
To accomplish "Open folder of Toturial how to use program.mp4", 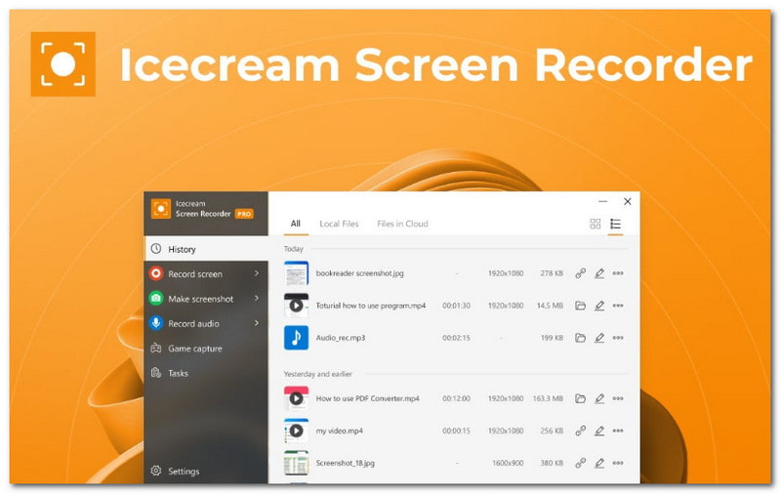I will tap(580, 306).
